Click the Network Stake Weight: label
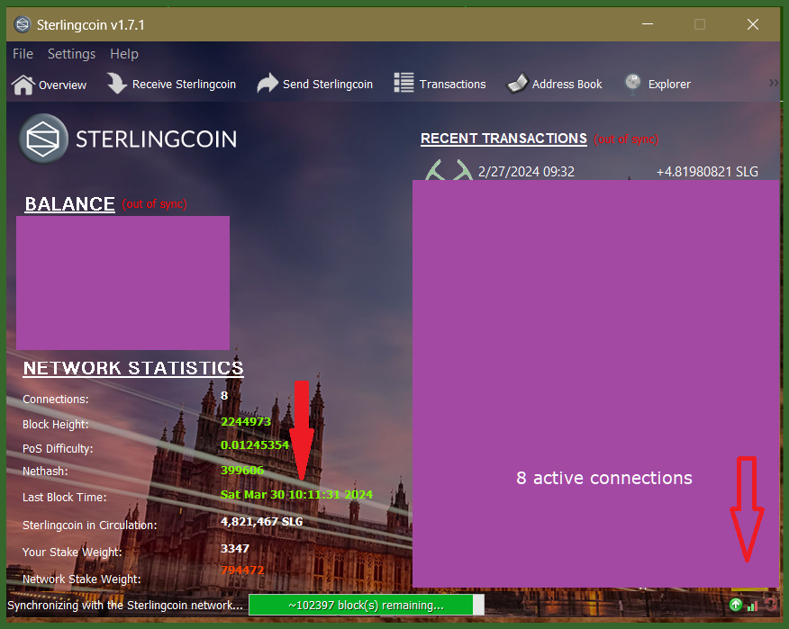This screenshot has height=629, width=789. tap(82, 580)
